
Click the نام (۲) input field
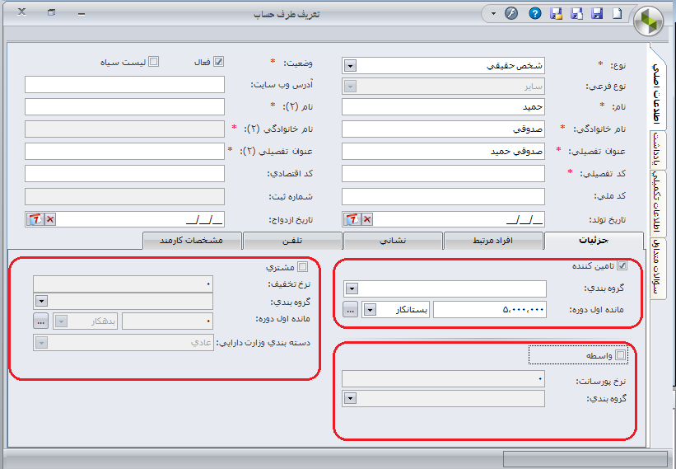point(124,106)
